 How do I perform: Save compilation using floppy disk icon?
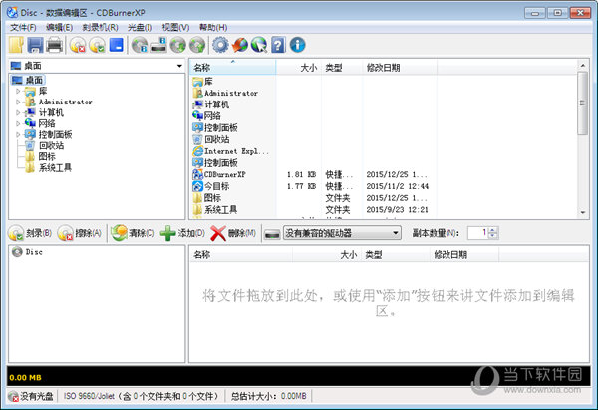(x=35, y=45)
